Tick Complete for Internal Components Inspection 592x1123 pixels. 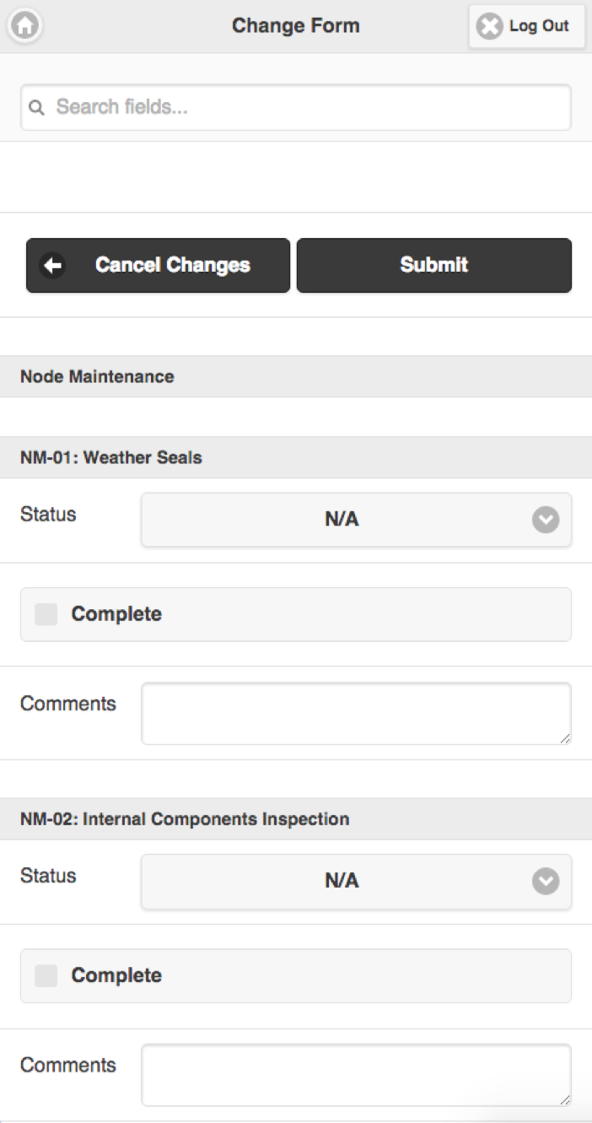[x=46, y=976]
